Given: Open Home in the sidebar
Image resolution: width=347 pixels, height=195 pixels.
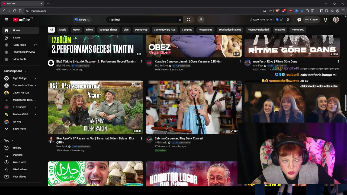Looking at the screenshot, I should click(x=21, y=30).
